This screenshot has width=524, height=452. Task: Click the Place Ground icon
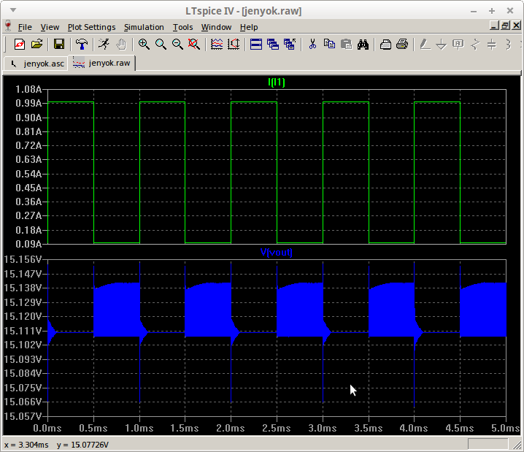(x=442, y=44)
